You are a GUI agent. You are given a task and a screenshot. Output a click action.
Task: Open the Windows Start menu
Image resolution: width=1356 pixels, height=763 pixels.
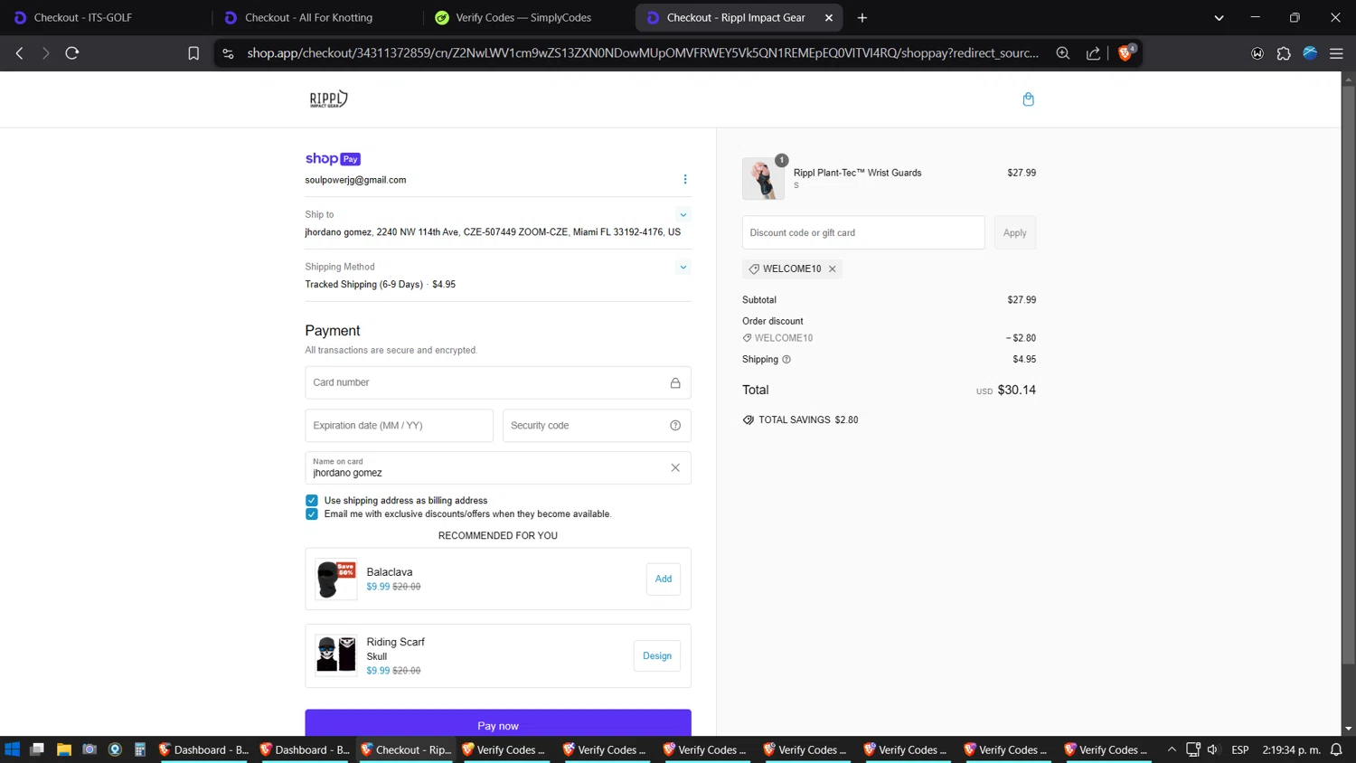(12, 749)
